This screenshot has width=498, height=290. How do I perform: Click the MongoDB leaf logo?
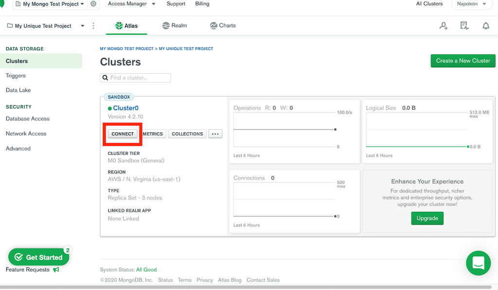3,4
